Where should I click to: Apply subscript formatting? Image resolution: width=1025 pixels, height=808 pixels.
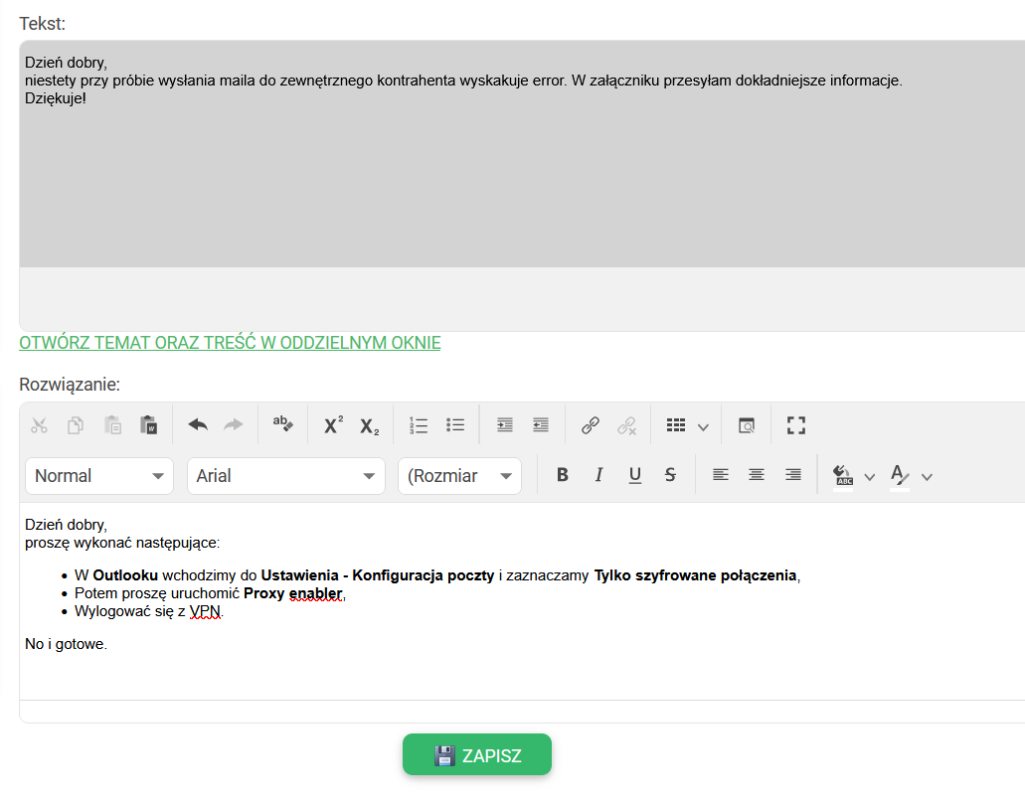point(370,425)
